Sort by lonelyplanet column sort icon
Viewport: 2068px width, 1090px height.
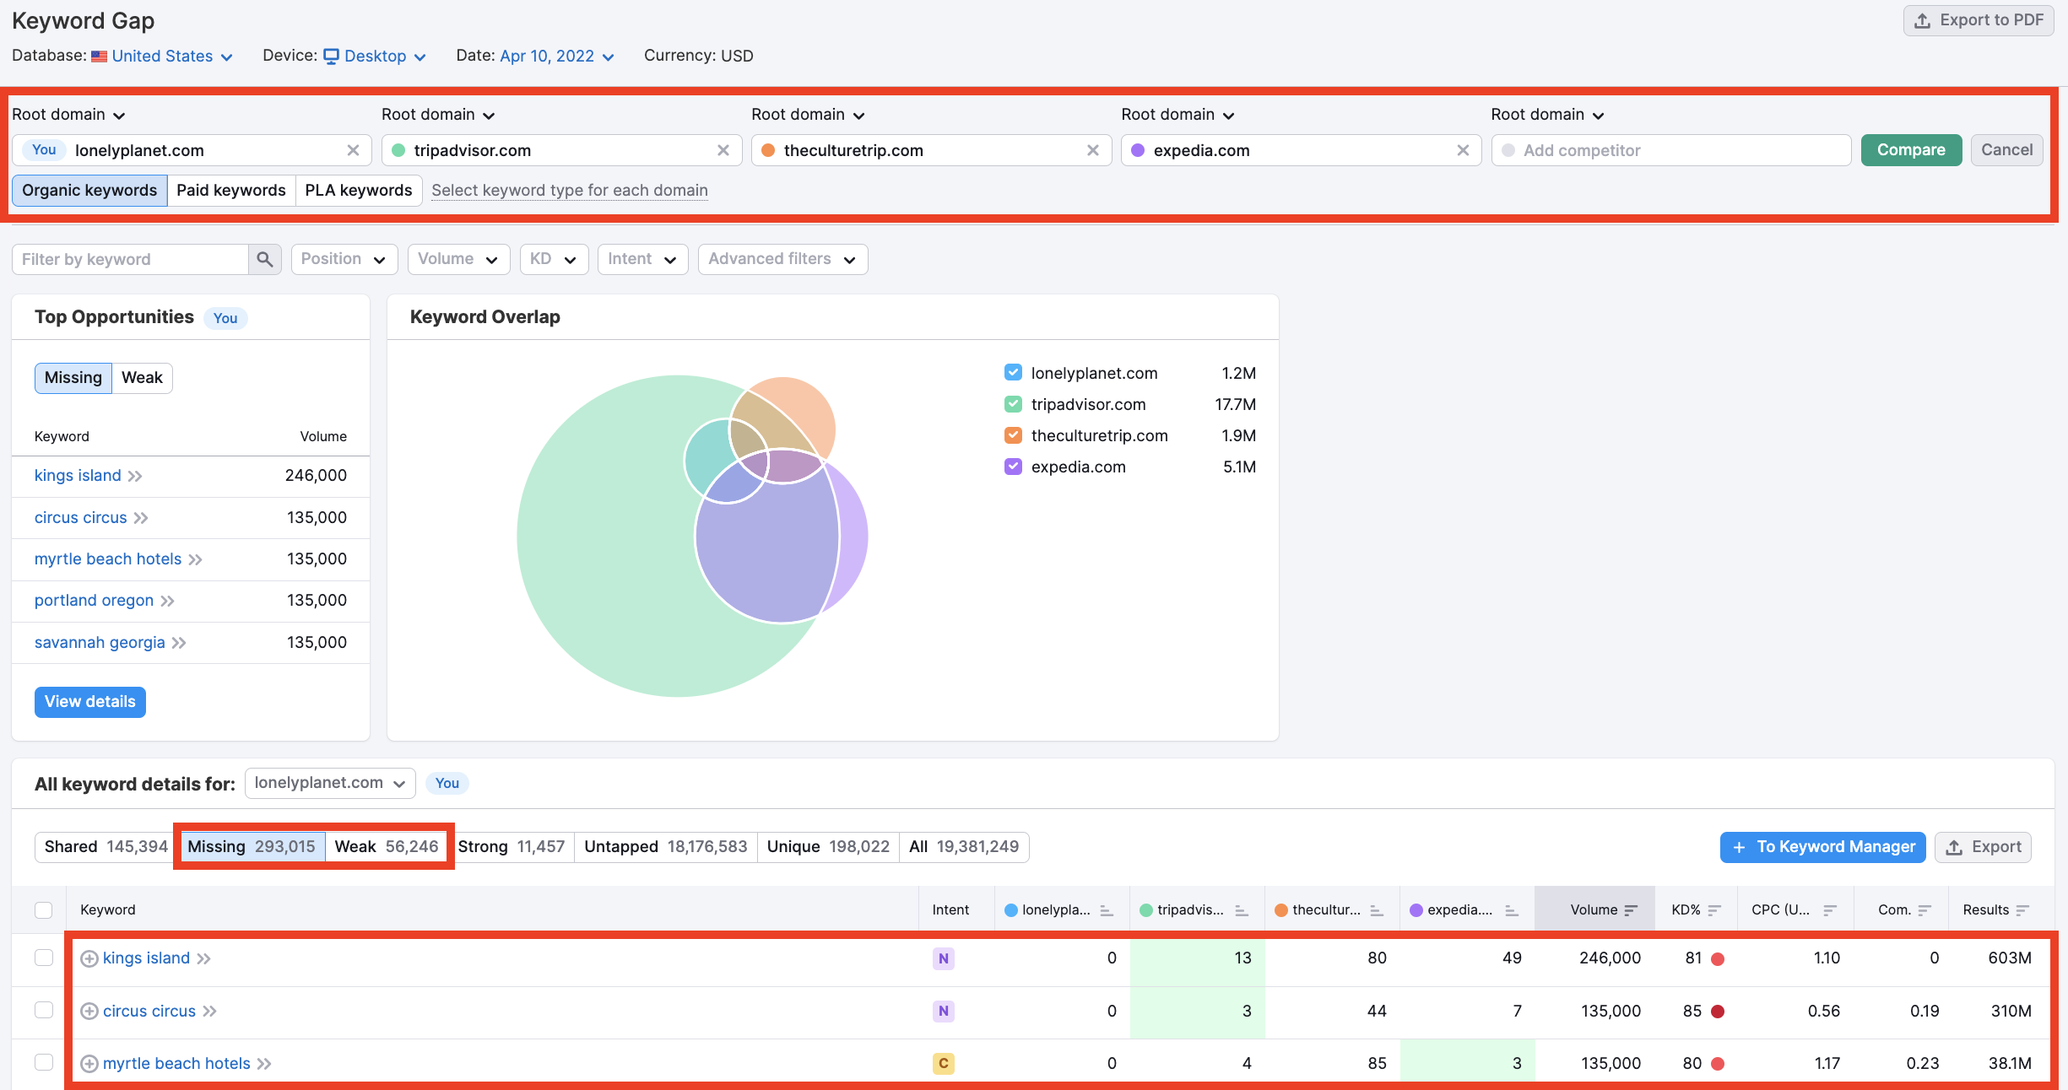click(1107, 910)
